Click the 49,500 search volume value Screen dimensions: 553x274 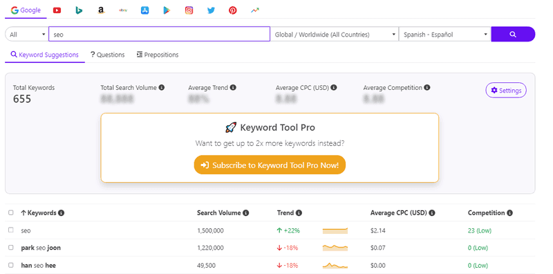click(206, 265)
